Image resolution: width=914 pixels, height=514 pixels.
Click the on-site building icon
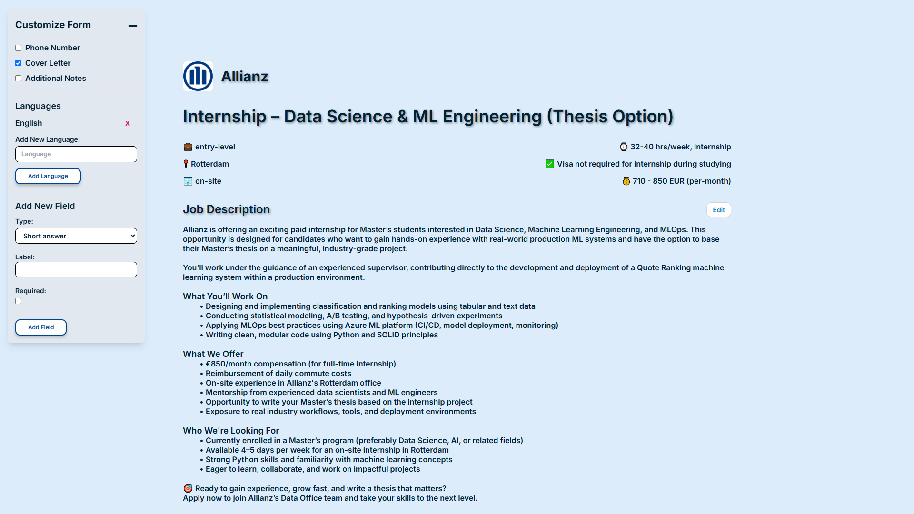click(188, 181)
